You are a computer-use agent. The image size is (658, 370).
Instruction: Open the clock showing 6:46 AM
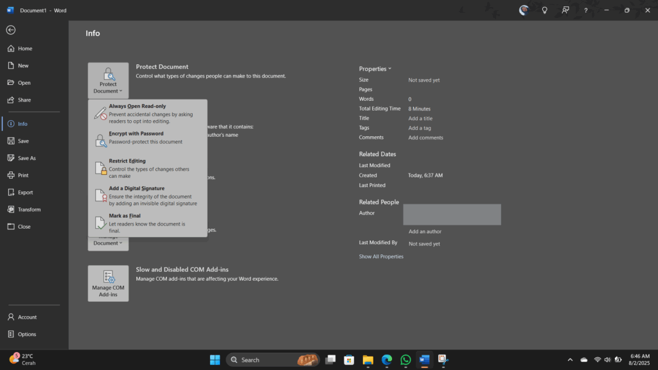[x=639, y=360]
